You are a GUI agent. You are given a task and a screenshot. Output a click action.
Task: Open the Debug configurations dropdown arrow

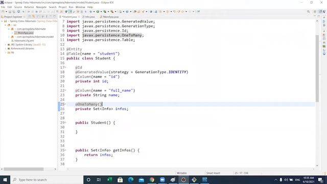pyautogui.click(x=94, y=12)
